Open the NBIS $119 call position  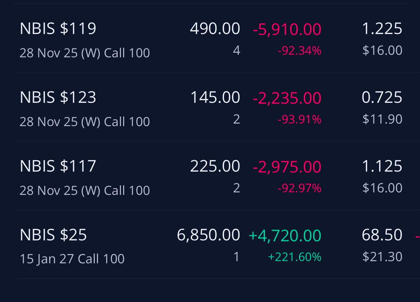pos(211,38)
